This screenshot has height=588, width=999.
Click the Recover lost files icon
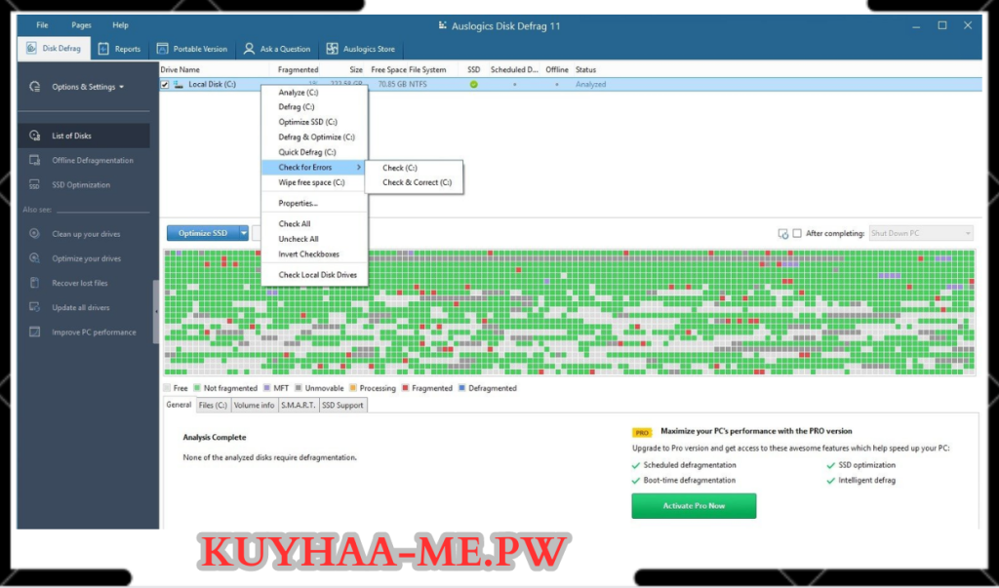35,283
